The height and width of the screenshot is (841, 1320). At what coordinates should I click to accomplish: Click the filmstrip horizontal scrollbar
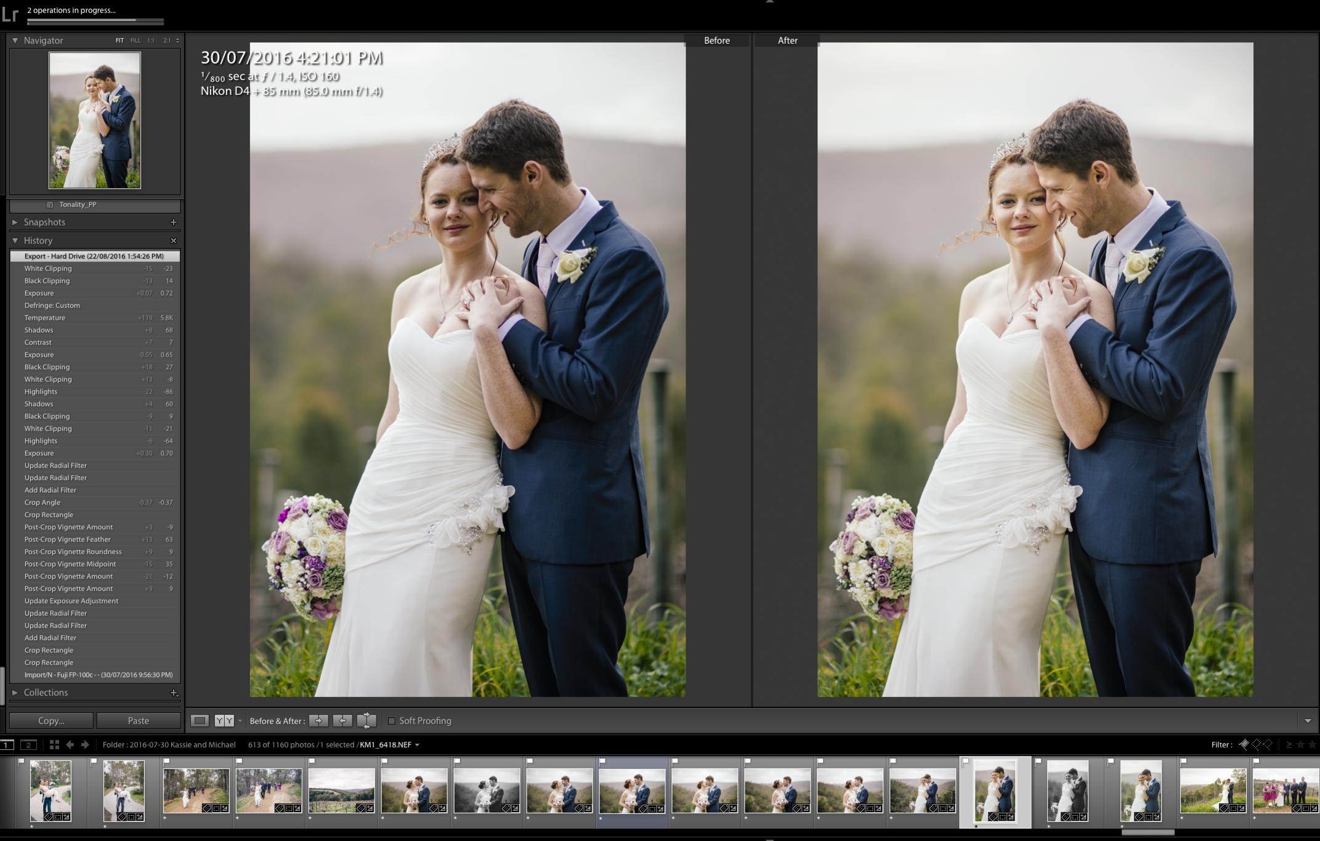tap(1148, 832)
